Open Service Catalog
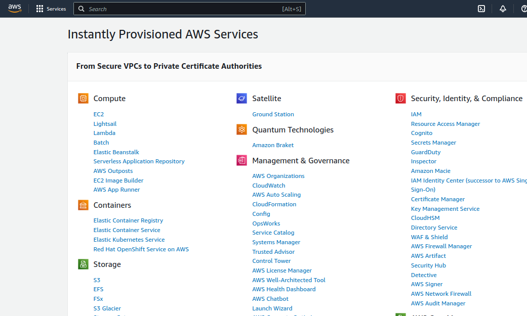This screenshot has width=527, height=316. [x=273, y=233]
